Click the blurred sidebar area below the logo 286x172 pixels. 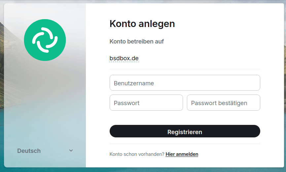(x=45, y=99)
